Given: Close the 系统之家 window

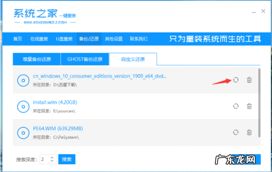Looking at the screenshot, I should tap(263, 11).
